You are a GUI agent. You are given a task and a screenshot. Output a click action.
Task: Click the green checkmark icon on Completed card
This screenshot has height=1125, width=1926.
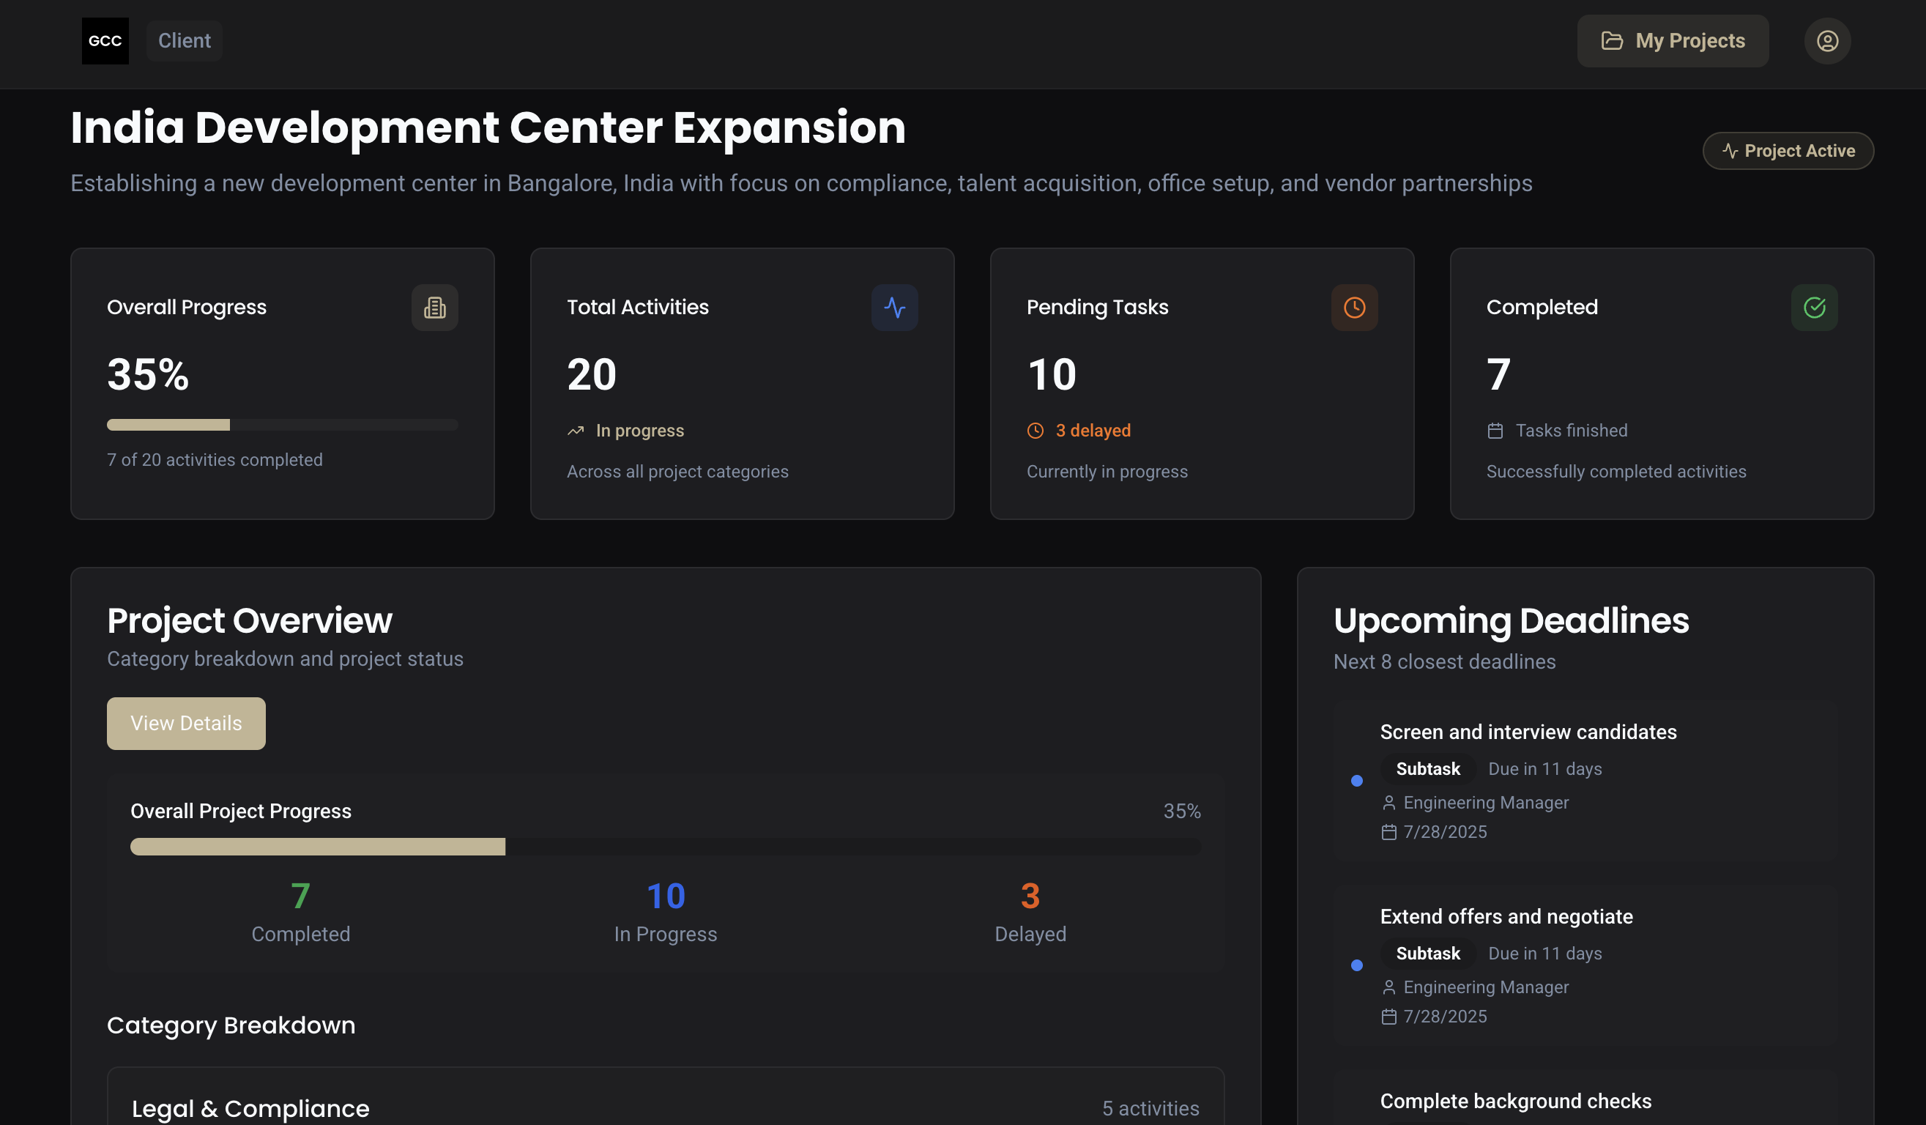click(x=1815, y=307)
